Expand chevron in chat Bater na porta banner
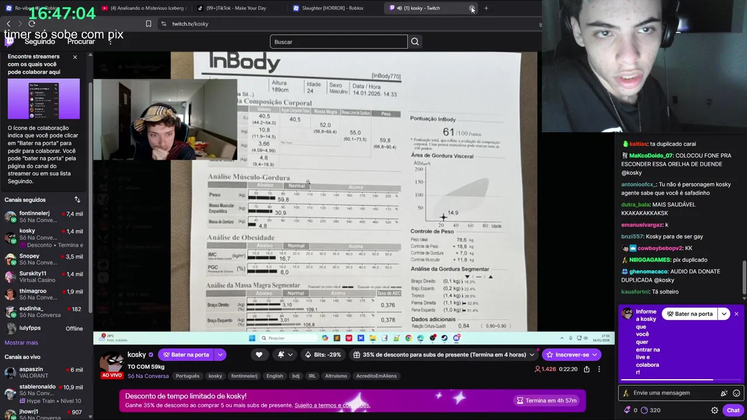The width and height of the screenshot is (747, 420). [724, 314]
